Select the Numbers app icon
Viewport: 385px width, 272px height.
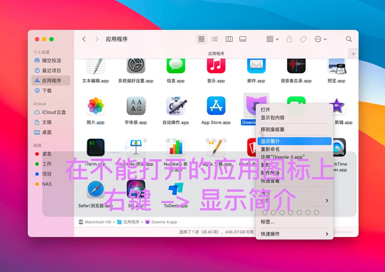(176, 148)
